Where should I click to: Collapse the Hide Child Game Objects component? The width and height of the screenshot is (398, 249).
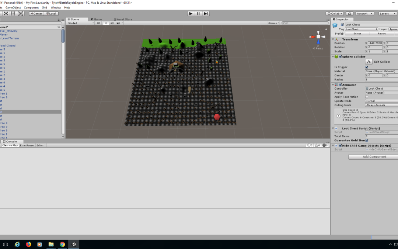[333, 146]
